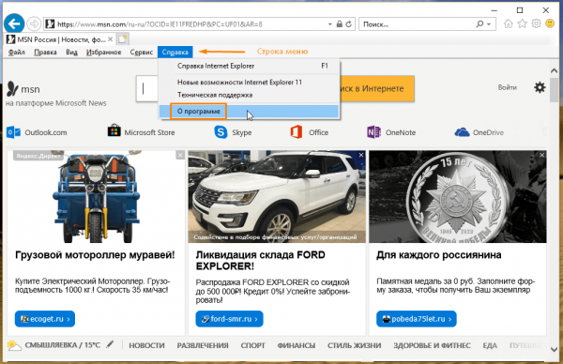Click the Войти sign-in link
The width and height of the screenshot is (563, 364).
pos(507,87)
